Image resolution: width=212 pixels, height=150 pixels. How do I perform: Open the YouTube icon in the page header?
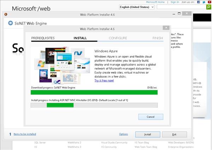(210, 2)
